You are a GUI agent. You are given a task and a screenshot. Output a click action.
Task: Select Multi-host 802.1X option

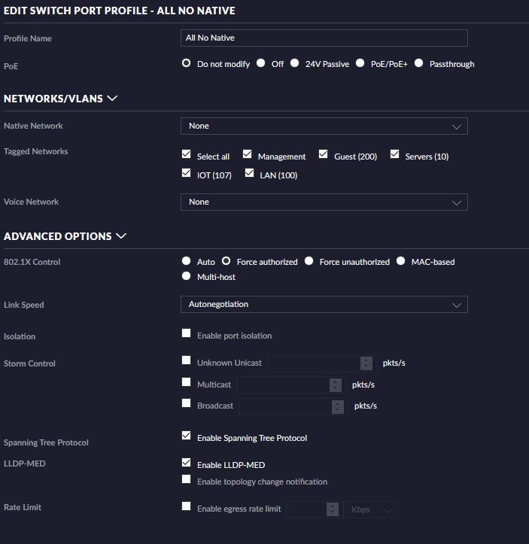pos(187,276)
